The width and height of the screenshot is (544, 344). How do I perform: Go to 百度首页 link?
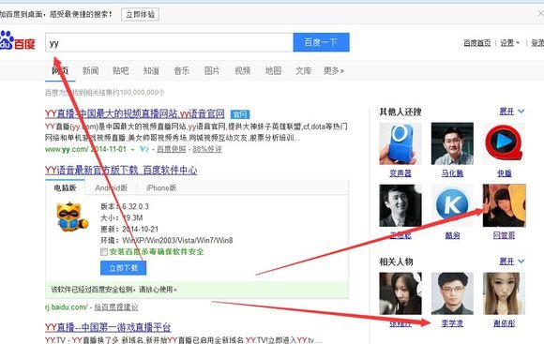tap(477, 43)
